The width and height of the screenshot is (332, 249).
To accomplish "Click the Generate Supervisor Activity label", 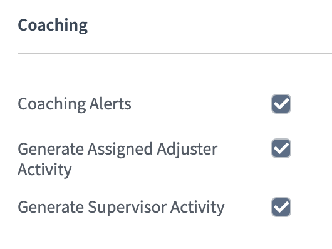I will (x=121, y=207).
